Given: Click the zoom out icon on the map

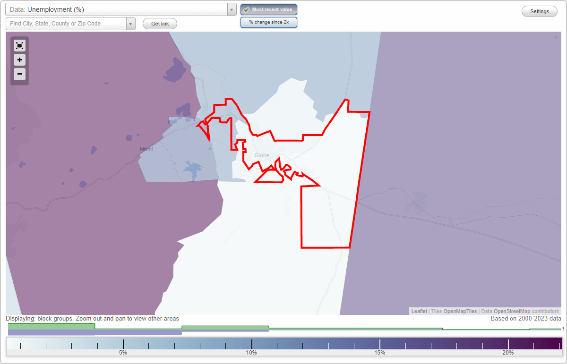Looking at the screenshot, I should [19, 74].
